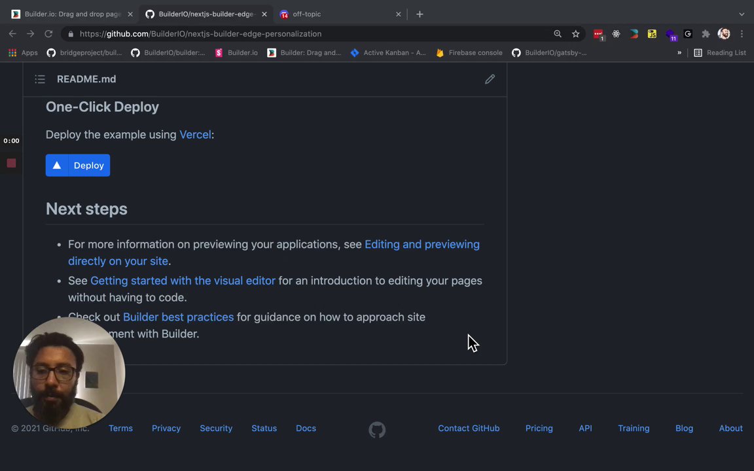This screenshot has height=471, width=754.
Task: Open the Contact GitHub footer link
Action: coord(469,428)
